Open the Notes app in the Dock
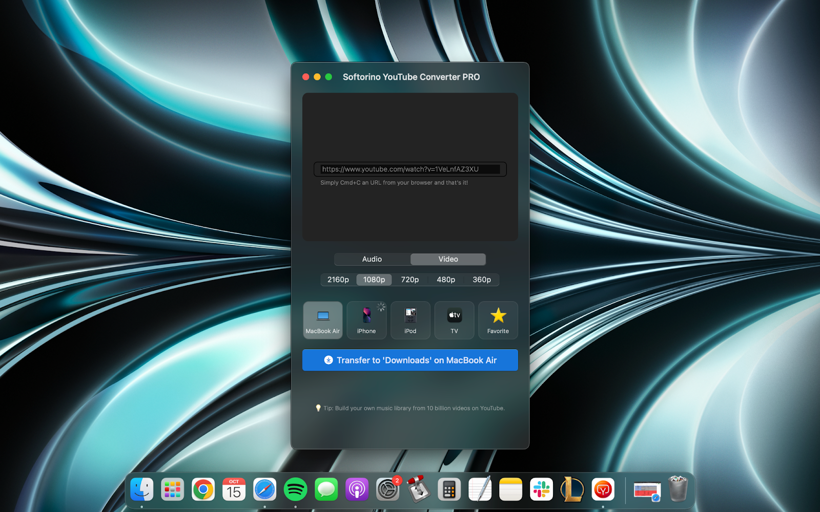The width and height of the screenshot is (820, 512). point(511,490)
